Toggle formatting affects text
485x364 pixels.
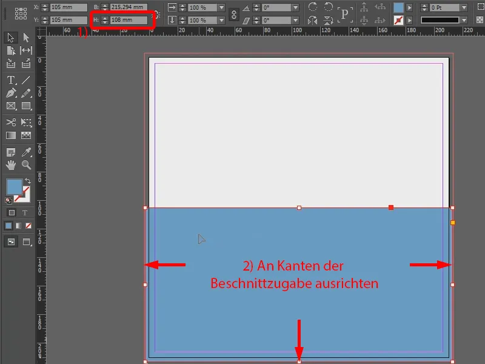pos(25,212)
